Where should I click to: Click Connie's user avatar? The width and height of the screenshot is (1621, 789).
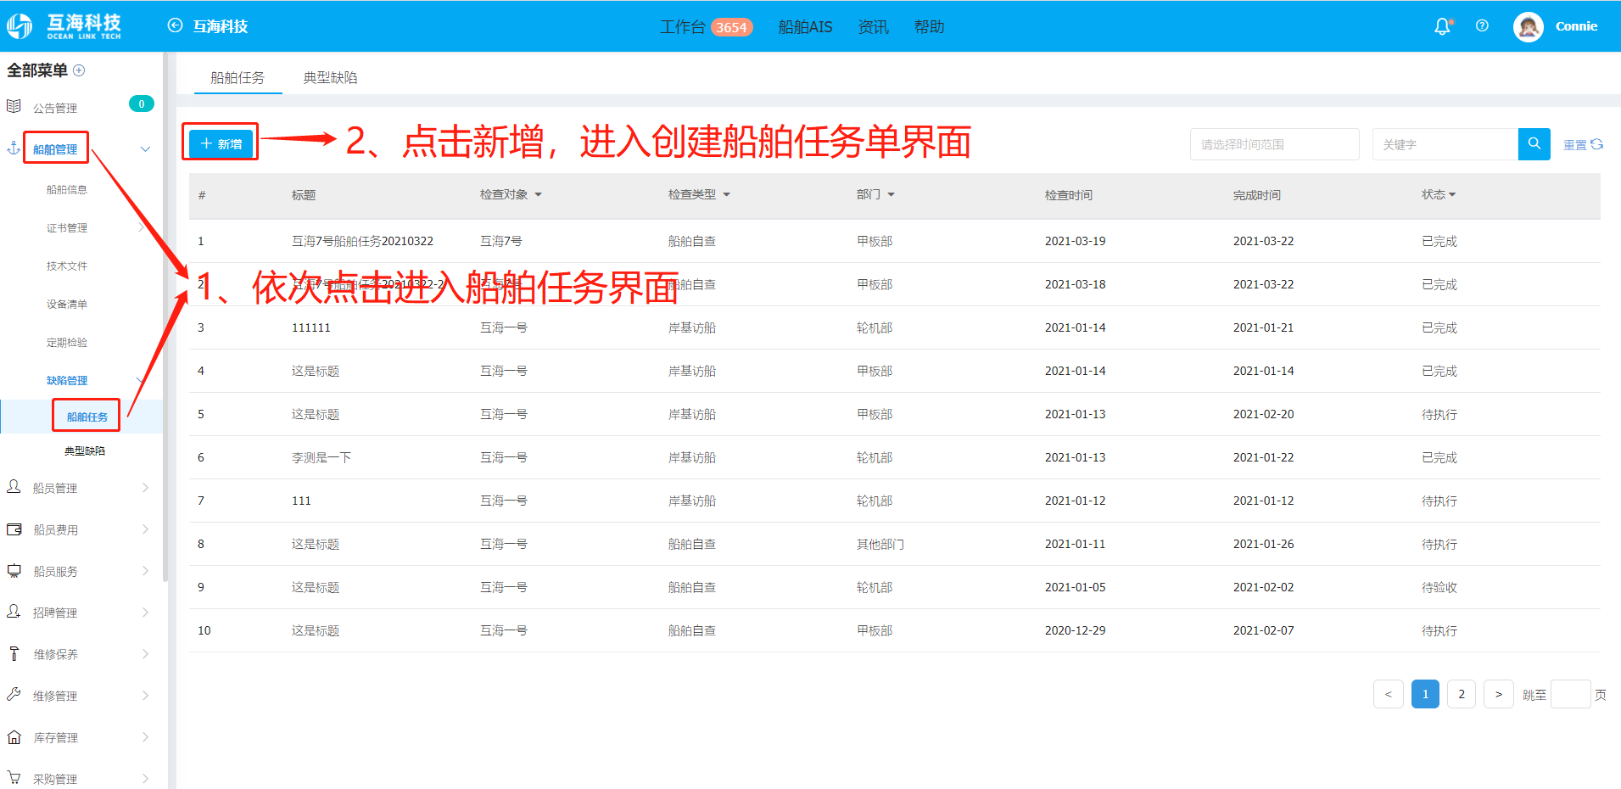1528,27
